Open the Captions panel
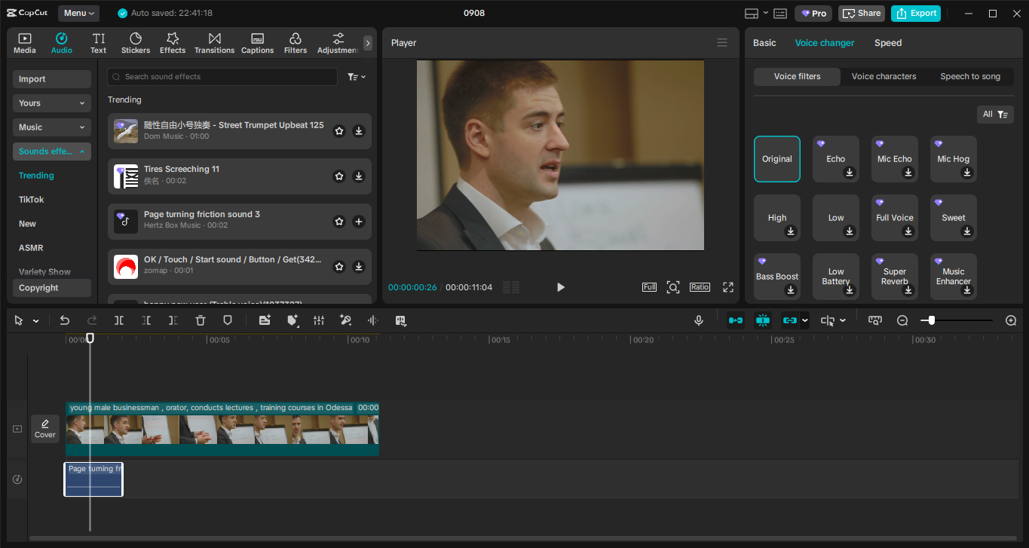Image resolution: width=1029 pixels, height=548 pixels. pos(257,42)
